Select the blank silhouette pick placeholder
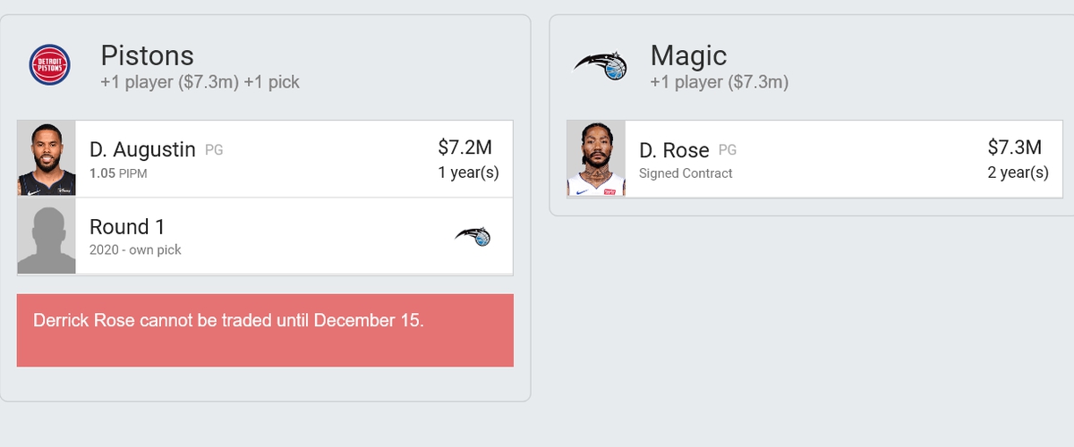 47,236
